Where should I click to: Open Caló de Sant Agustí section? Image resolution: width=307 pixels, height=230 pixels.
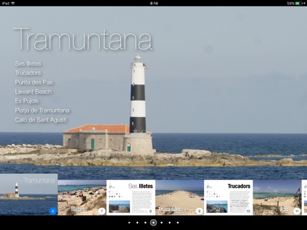41,119
